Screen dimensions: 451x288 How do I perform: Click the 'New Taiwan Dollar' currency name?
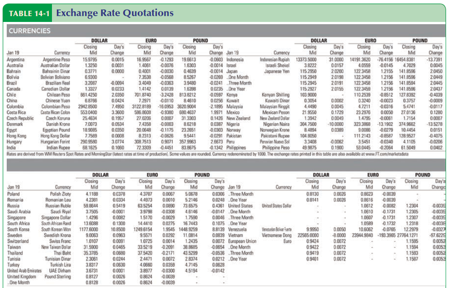(56, 247)
